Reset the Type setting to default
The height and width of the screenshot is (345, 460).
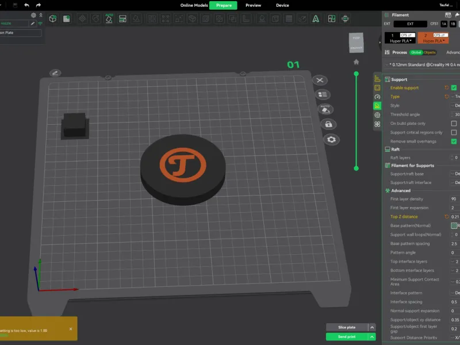(447, 97)
